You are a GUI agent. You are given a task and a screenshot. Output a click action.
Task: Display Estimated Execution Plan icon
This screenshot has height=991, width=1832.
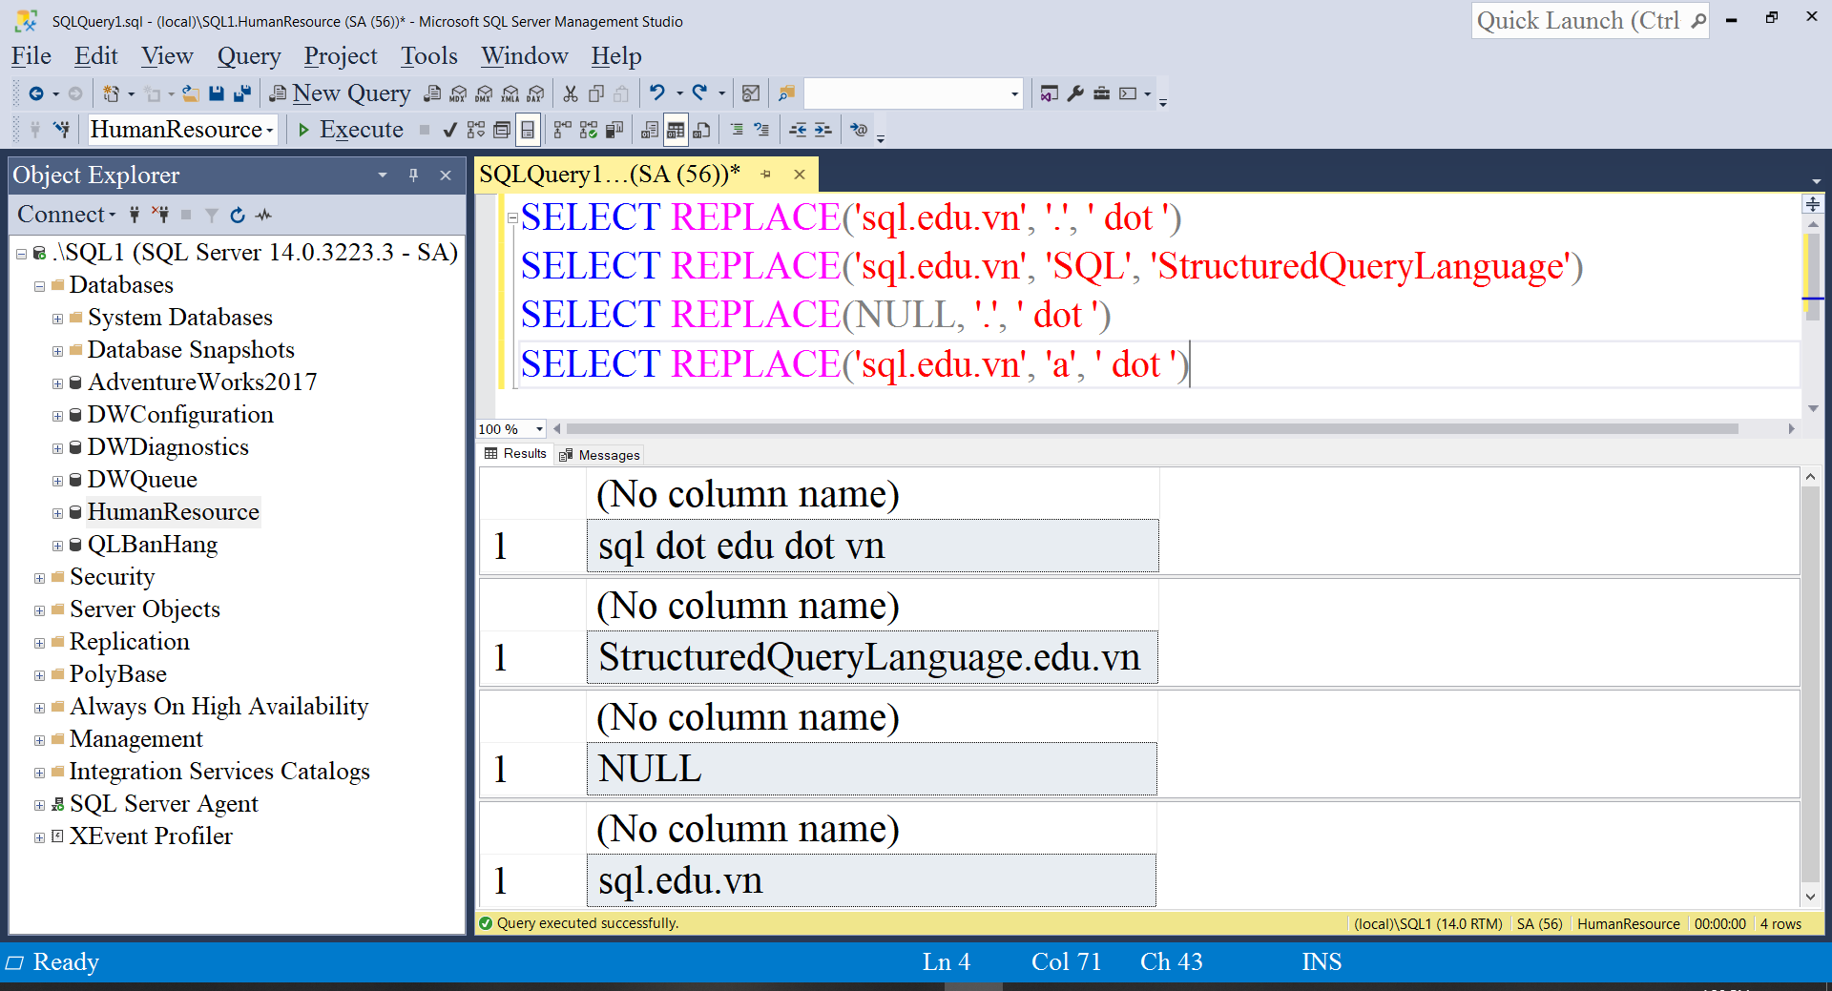476,130
